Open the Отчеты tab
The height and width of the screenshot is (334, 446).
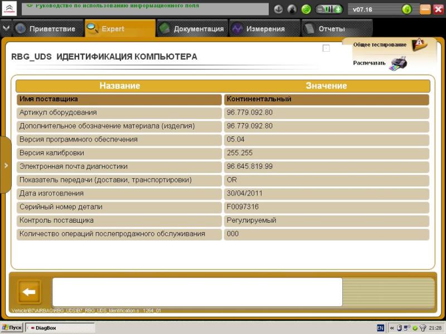click(337, 28)
